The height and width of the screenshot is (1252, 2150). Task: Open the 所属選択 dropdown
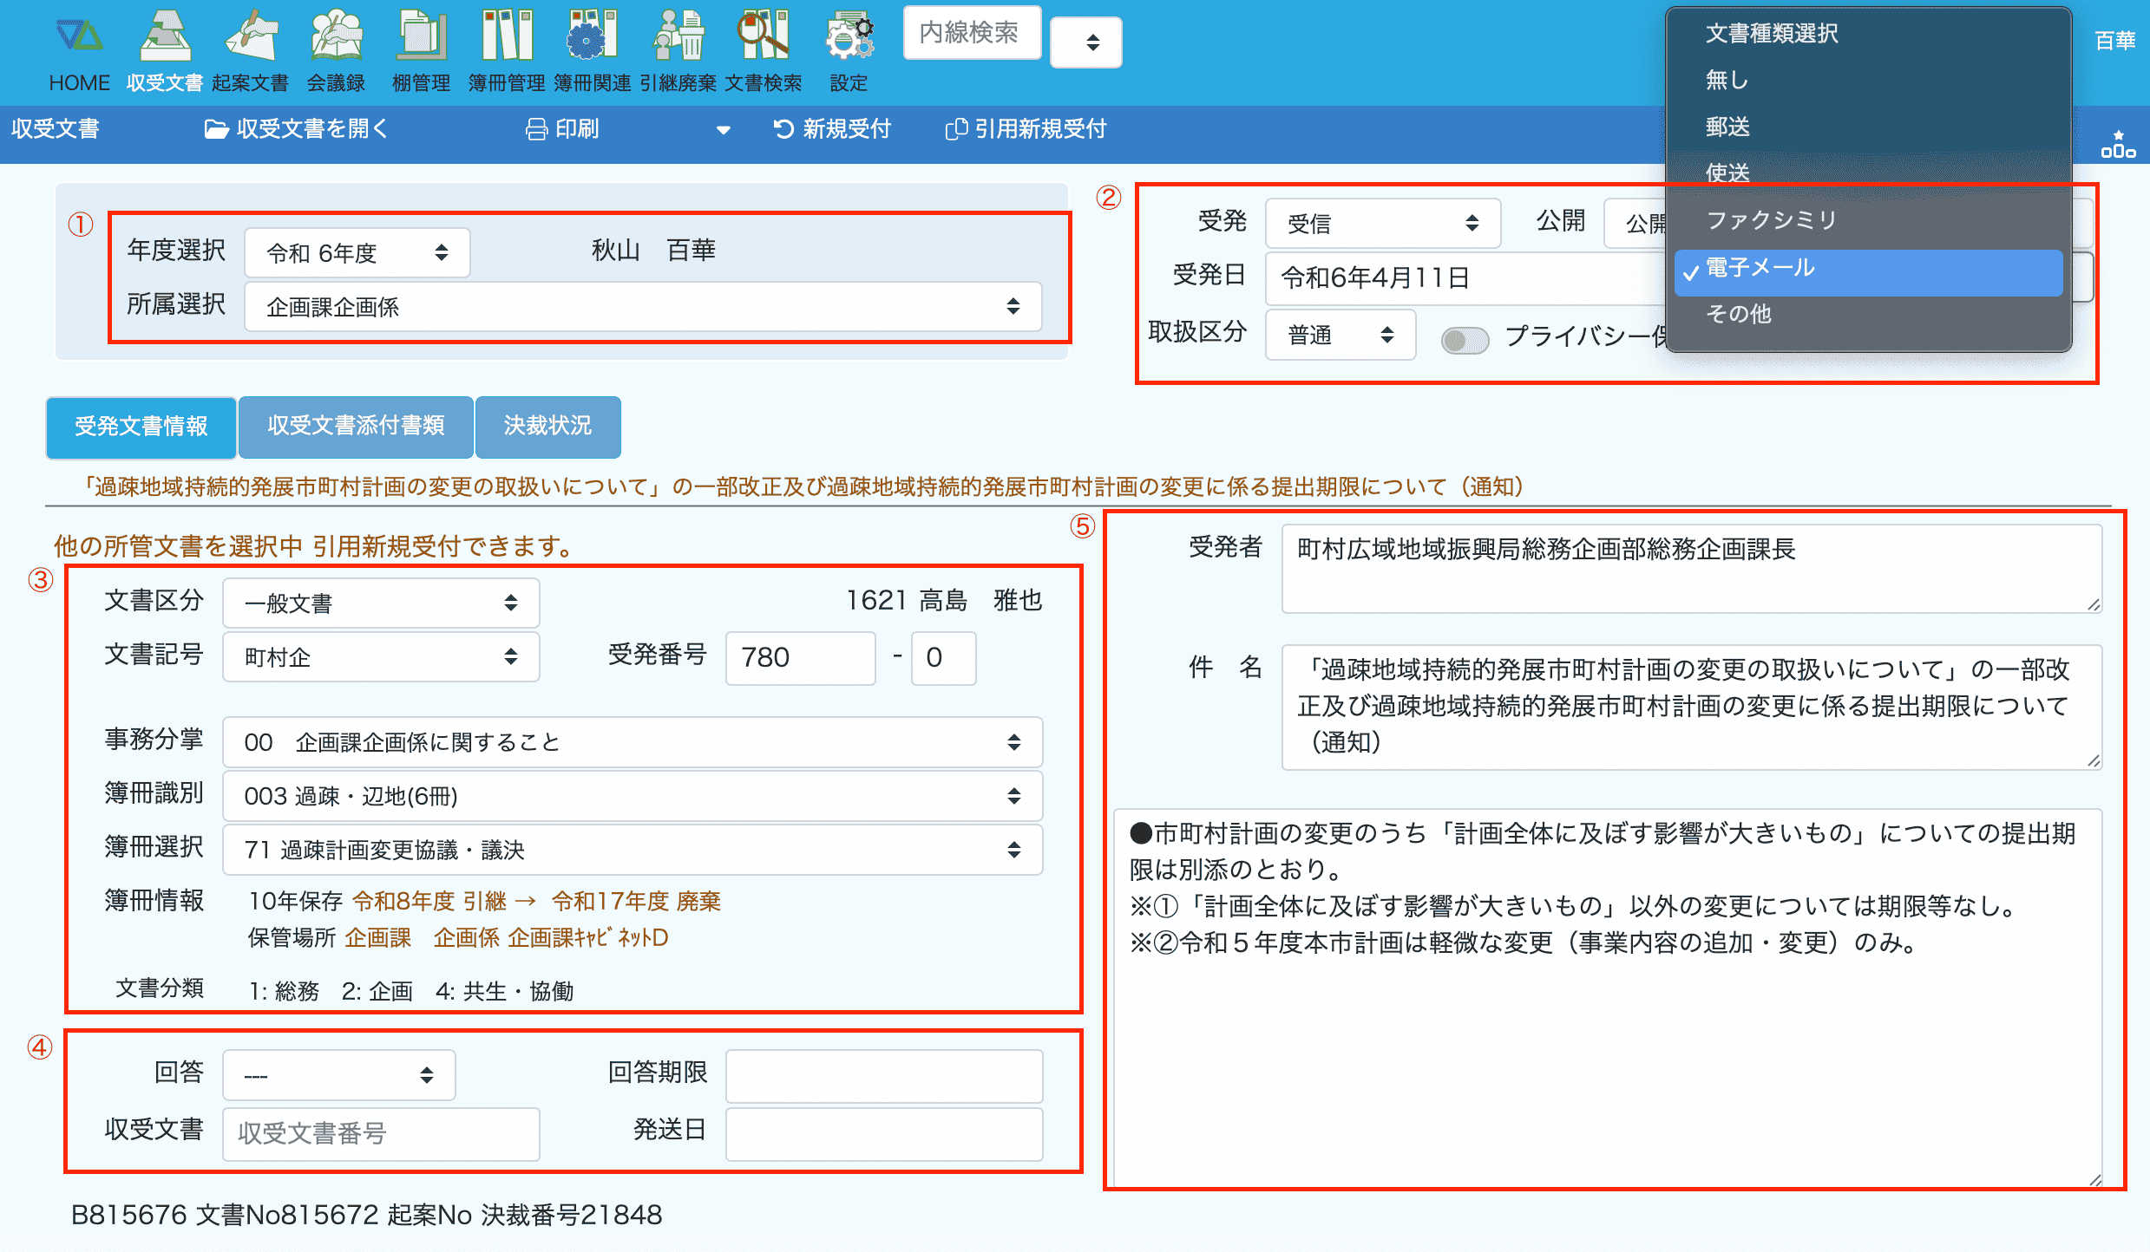[x=642, y=307]
